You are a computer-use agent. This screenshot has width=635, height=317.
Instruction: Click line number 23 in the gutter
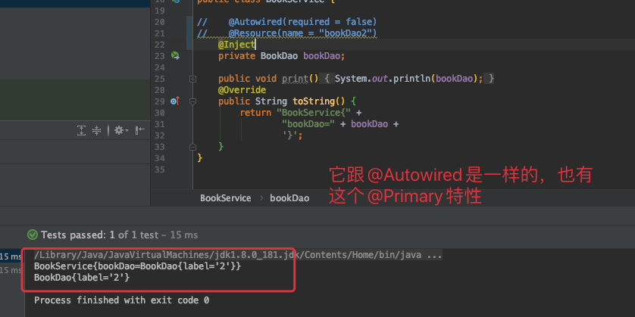click(x=160, y=56)
